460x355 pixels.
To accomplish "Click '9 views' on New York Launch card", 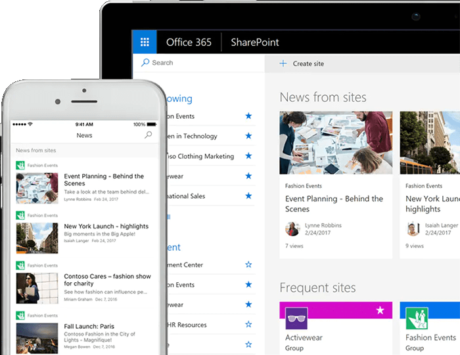I will (415, 246).
